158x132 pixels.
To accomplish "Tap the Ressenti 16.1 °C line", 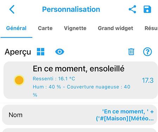I will point(54,78).
